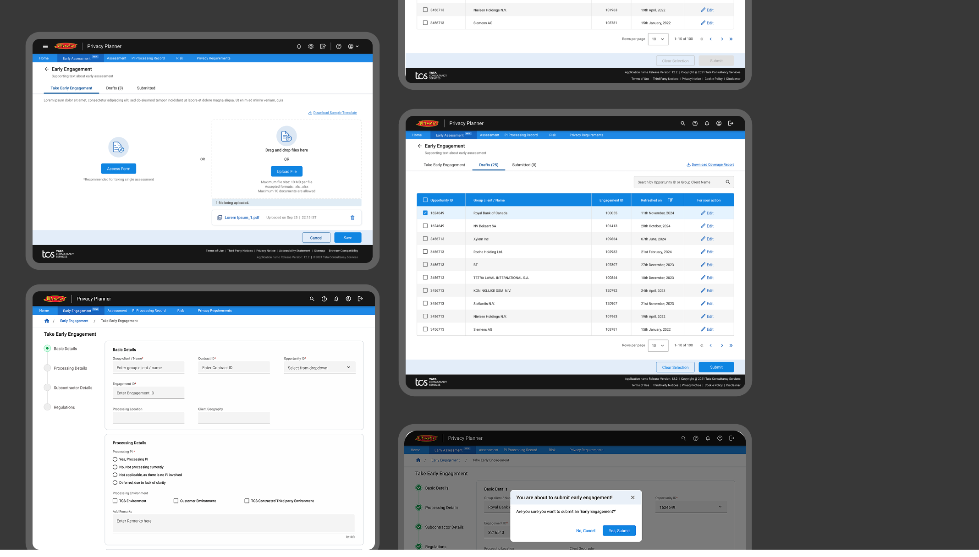
Task: Close the submit early engagement dialog
Action: coord(633,497)
